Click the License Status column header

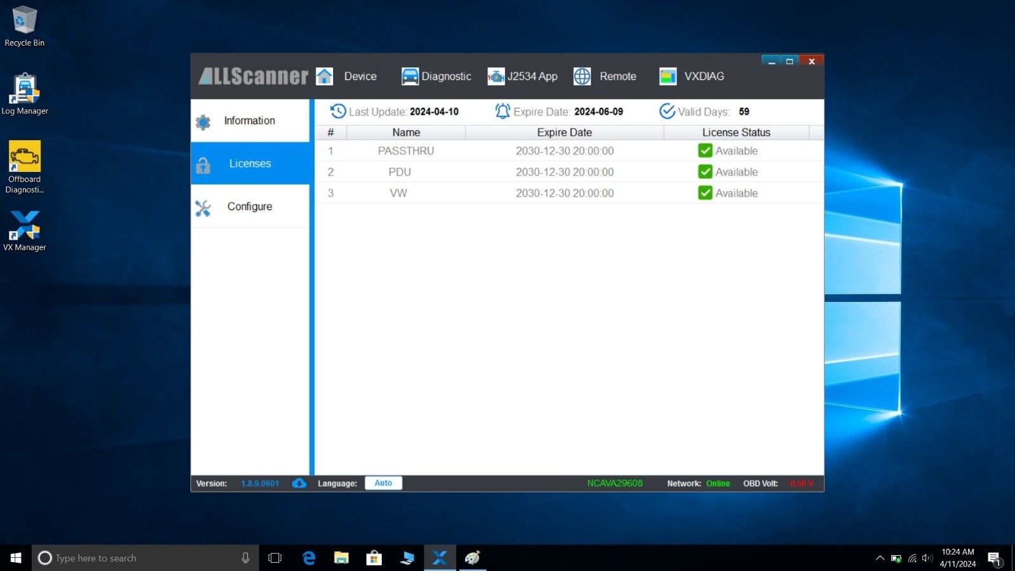737,132
